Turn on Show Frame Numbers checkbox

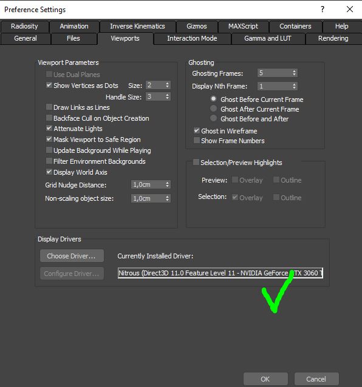(x=197, y=141)
